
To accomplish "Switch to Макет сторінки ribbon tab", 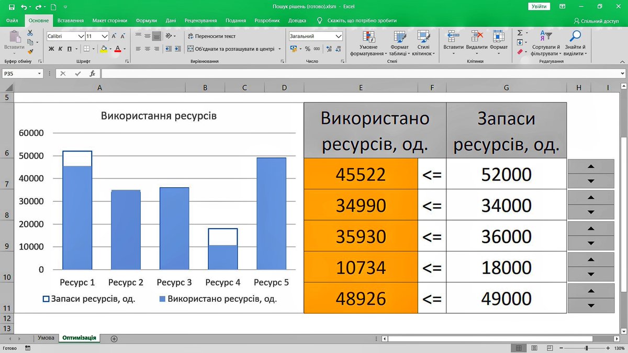I will 110,20.
